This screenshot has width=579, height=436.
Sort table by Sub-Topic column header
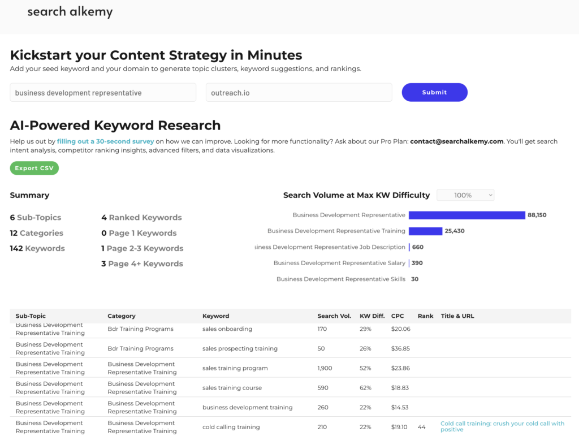(x=31, y=316)
